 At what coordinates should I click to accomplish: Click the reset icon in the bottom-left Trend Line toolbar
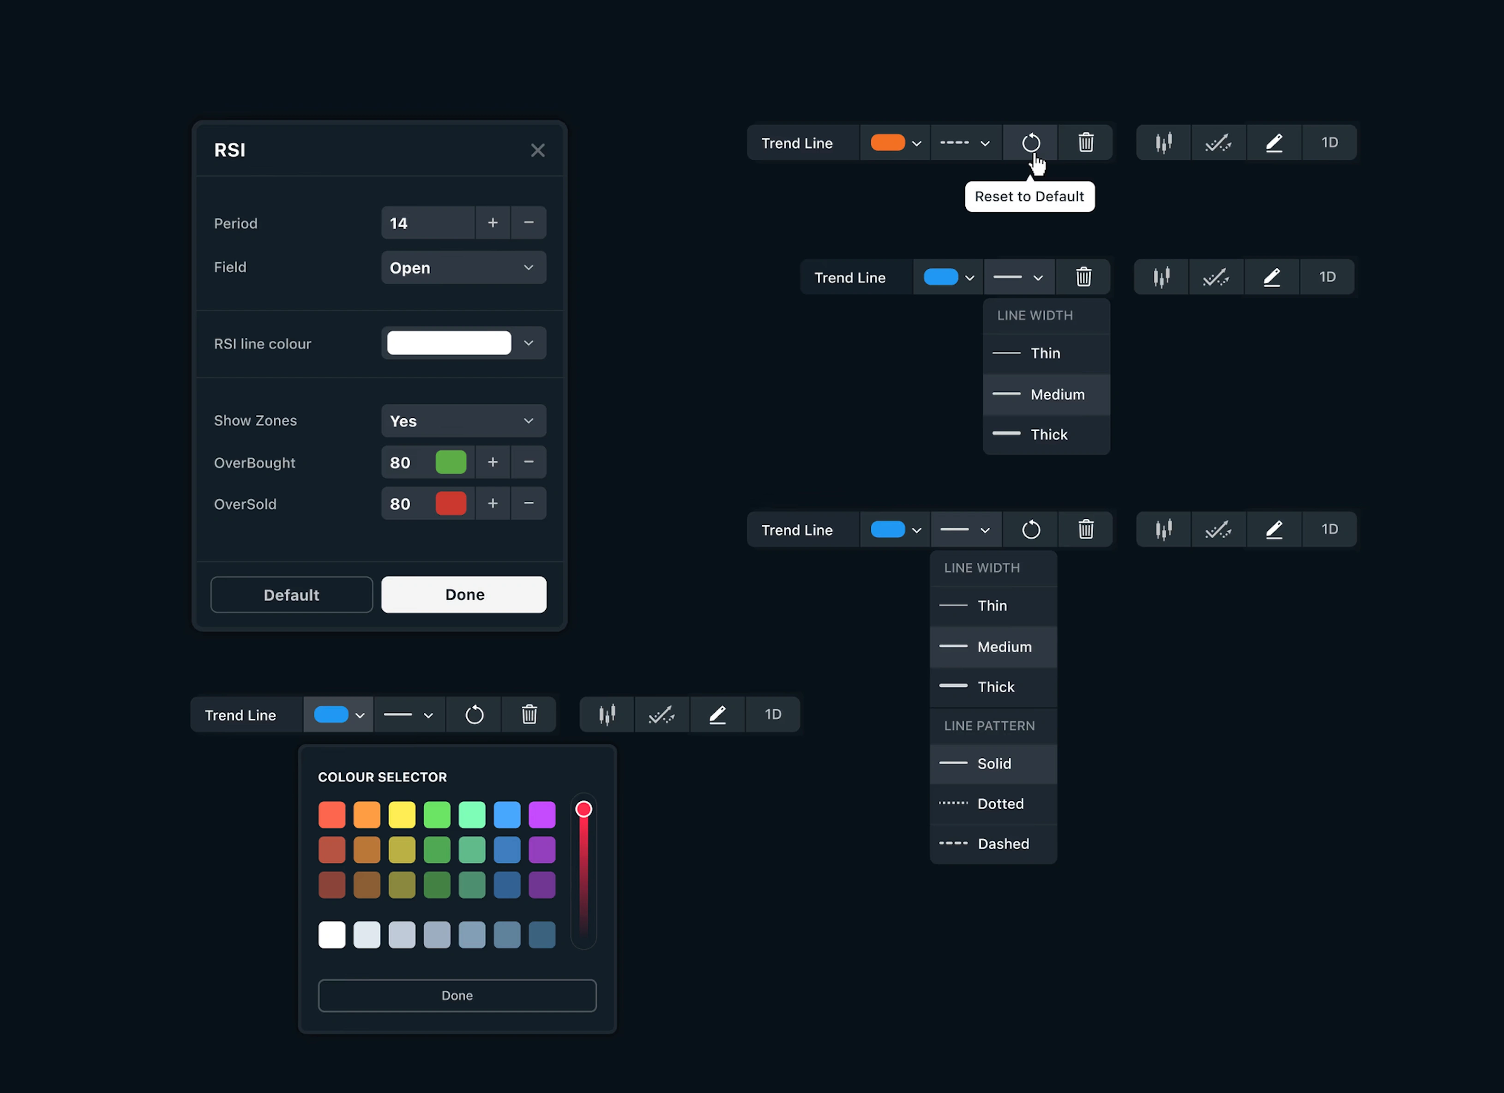click(474, 715)
